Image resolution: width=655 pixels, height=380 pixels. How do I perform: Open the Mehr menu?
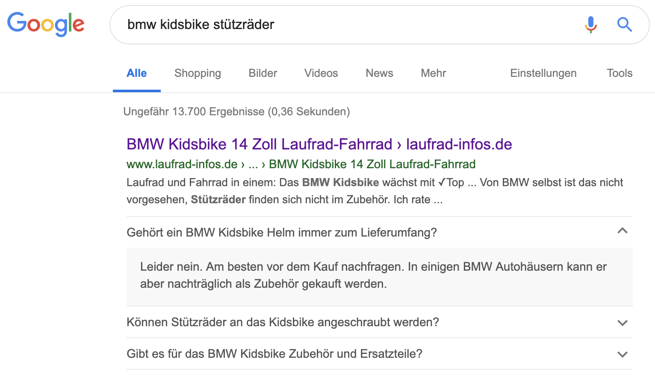[434, 73]
